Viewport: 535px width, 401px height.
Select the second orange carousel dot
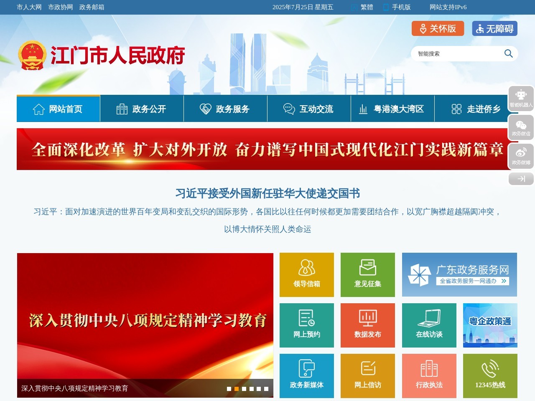point(236,388)
